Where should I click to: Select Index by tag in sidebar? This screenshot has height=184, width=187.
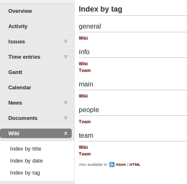click(x=25, y=173)
